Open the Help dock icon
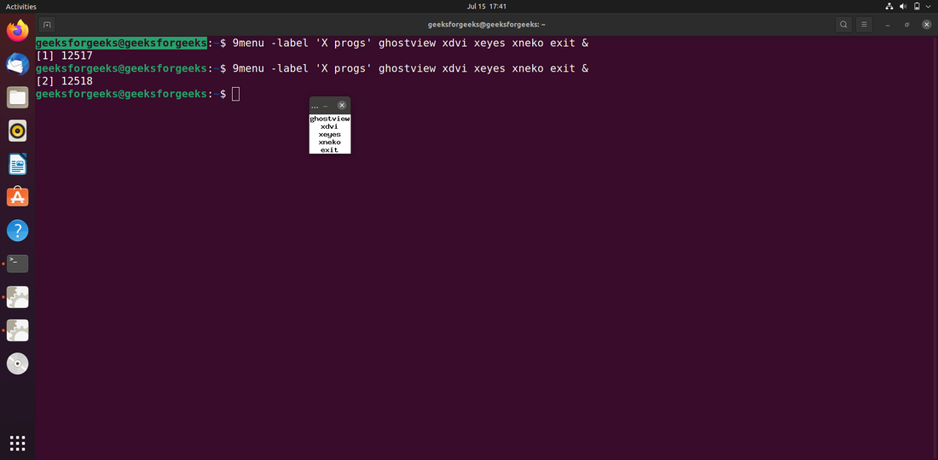The height and width of the screenshot is (460, 938). 17,230
